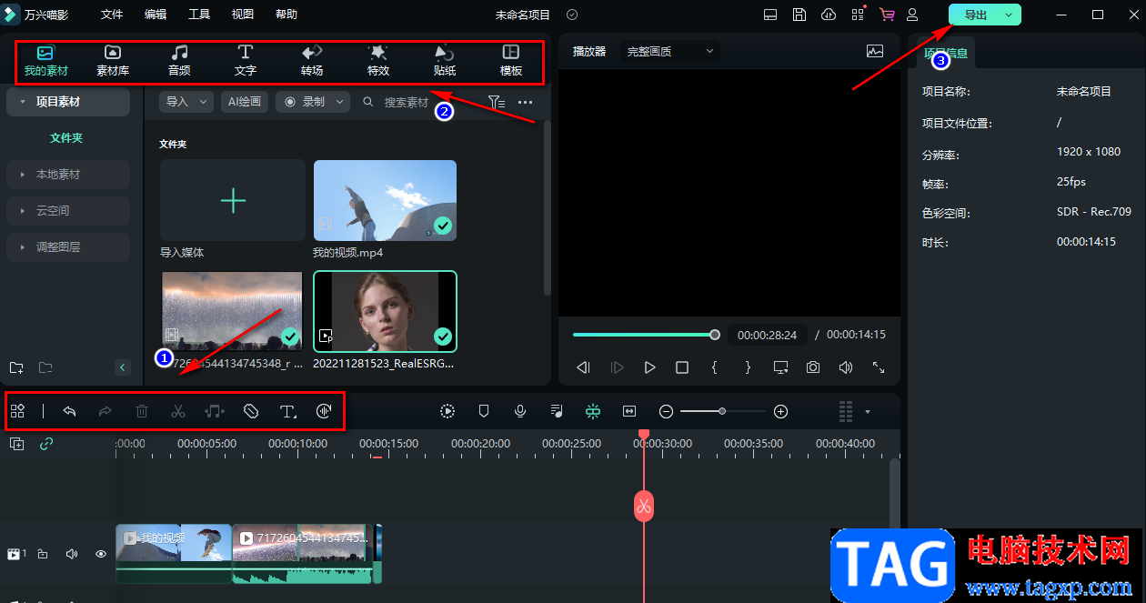Click the cloud upload icon

828,15
